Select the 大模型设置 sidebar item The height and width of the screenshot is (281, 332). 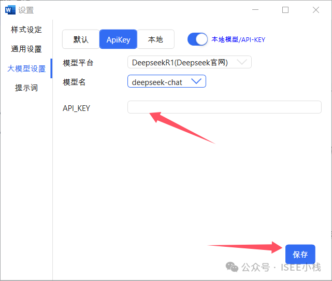coord(26,68)
